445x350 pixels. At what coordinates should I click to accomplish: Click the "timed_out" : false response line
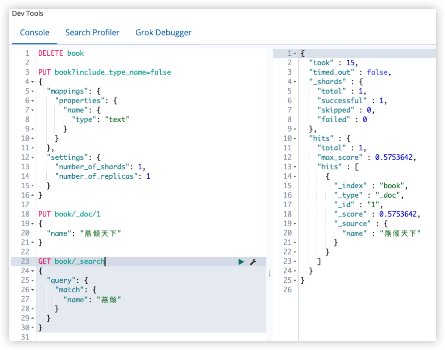pyautogui.click(x=350, y=72)
